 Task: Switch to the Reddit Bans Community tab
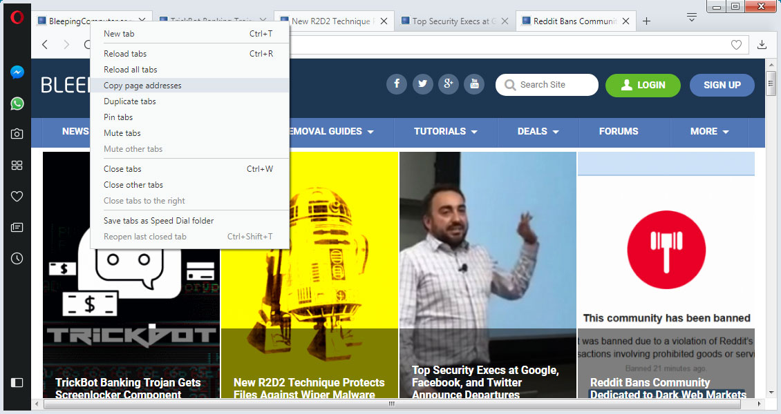click(576, 21)
